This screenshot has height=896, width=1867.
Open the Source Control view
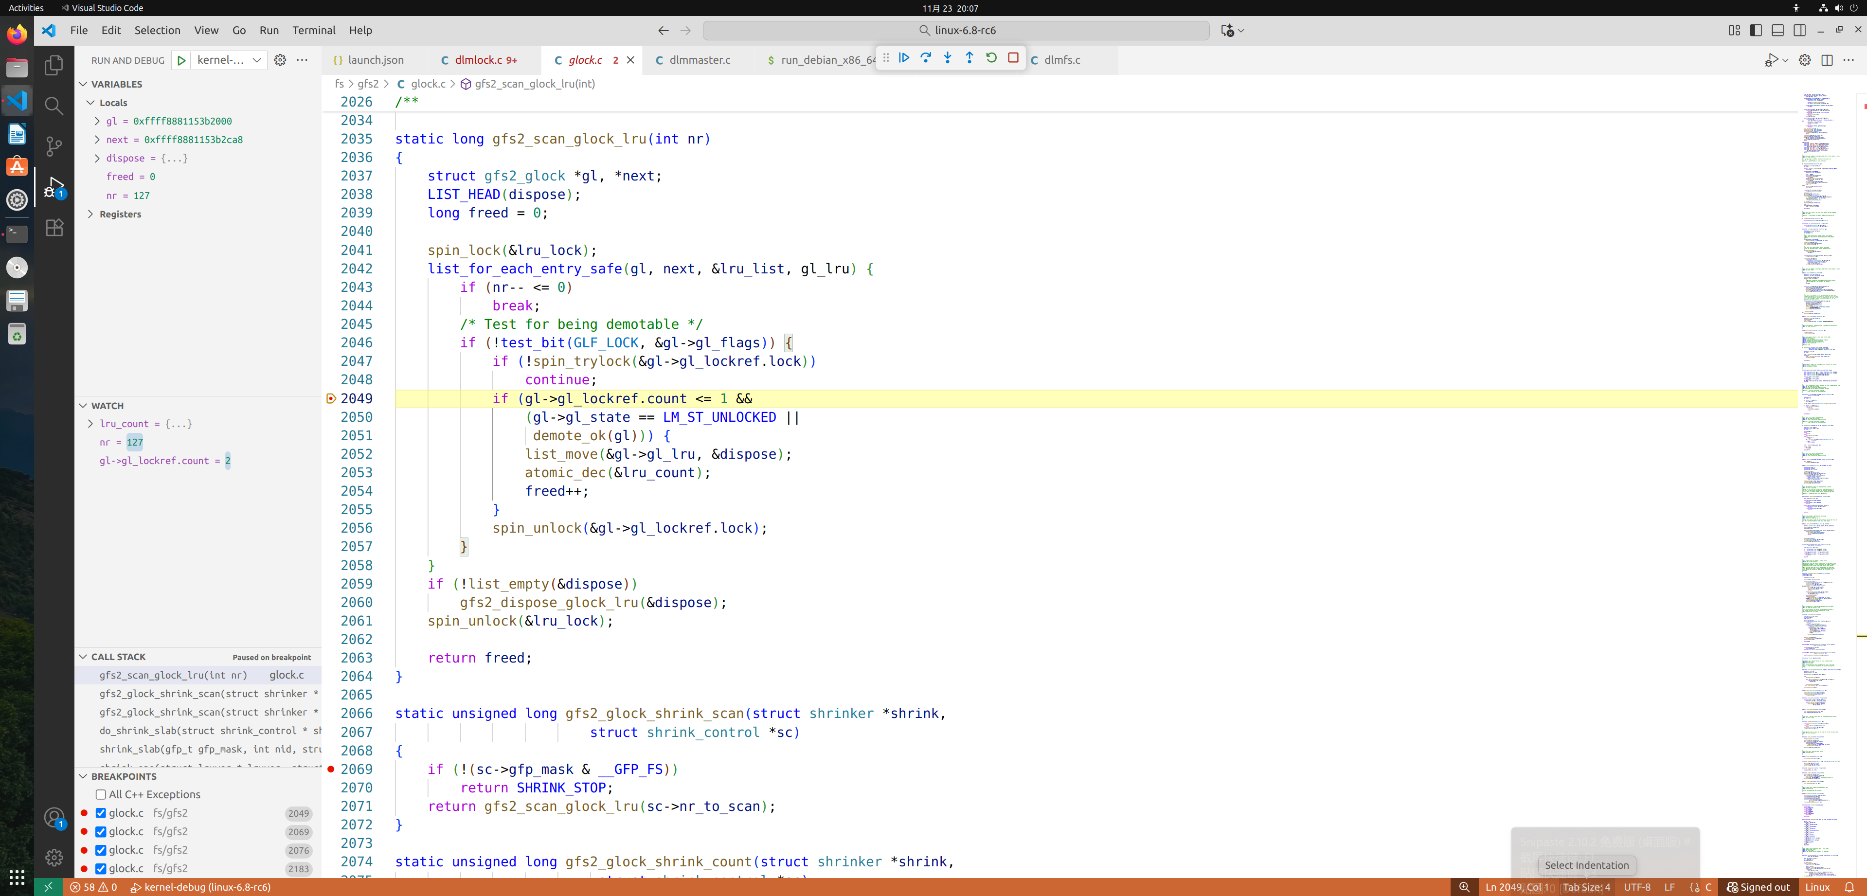coord(54,146)
